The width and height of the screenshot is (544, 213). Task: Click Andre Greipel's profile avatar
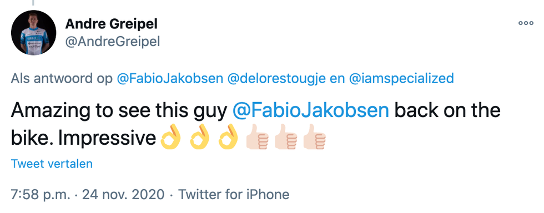pyautogui.click(x=34, y=33)
